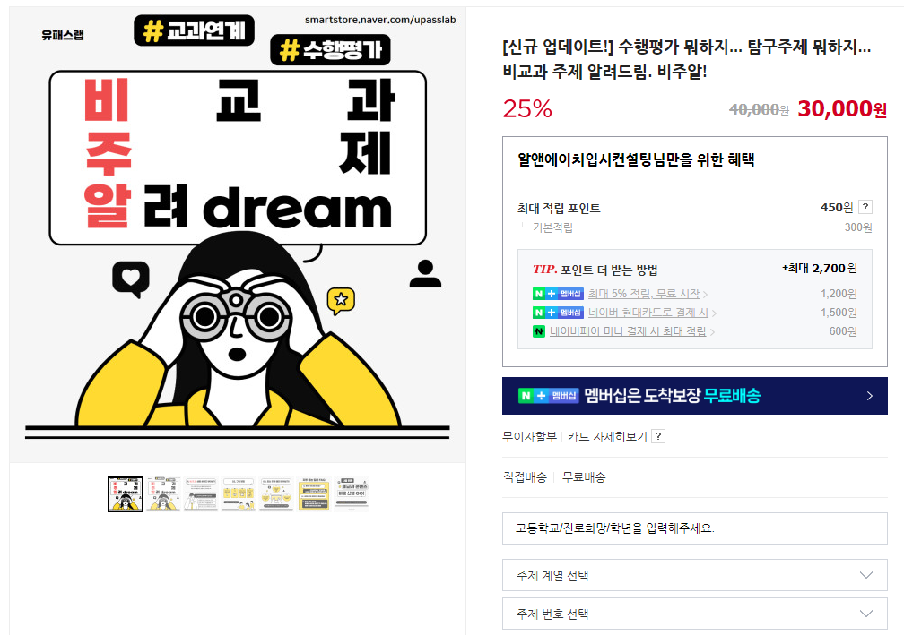This screenshot has height=635, width=904.
Task: Focus the 고등학교/진로희망/학년 input field
Action: 694,528
